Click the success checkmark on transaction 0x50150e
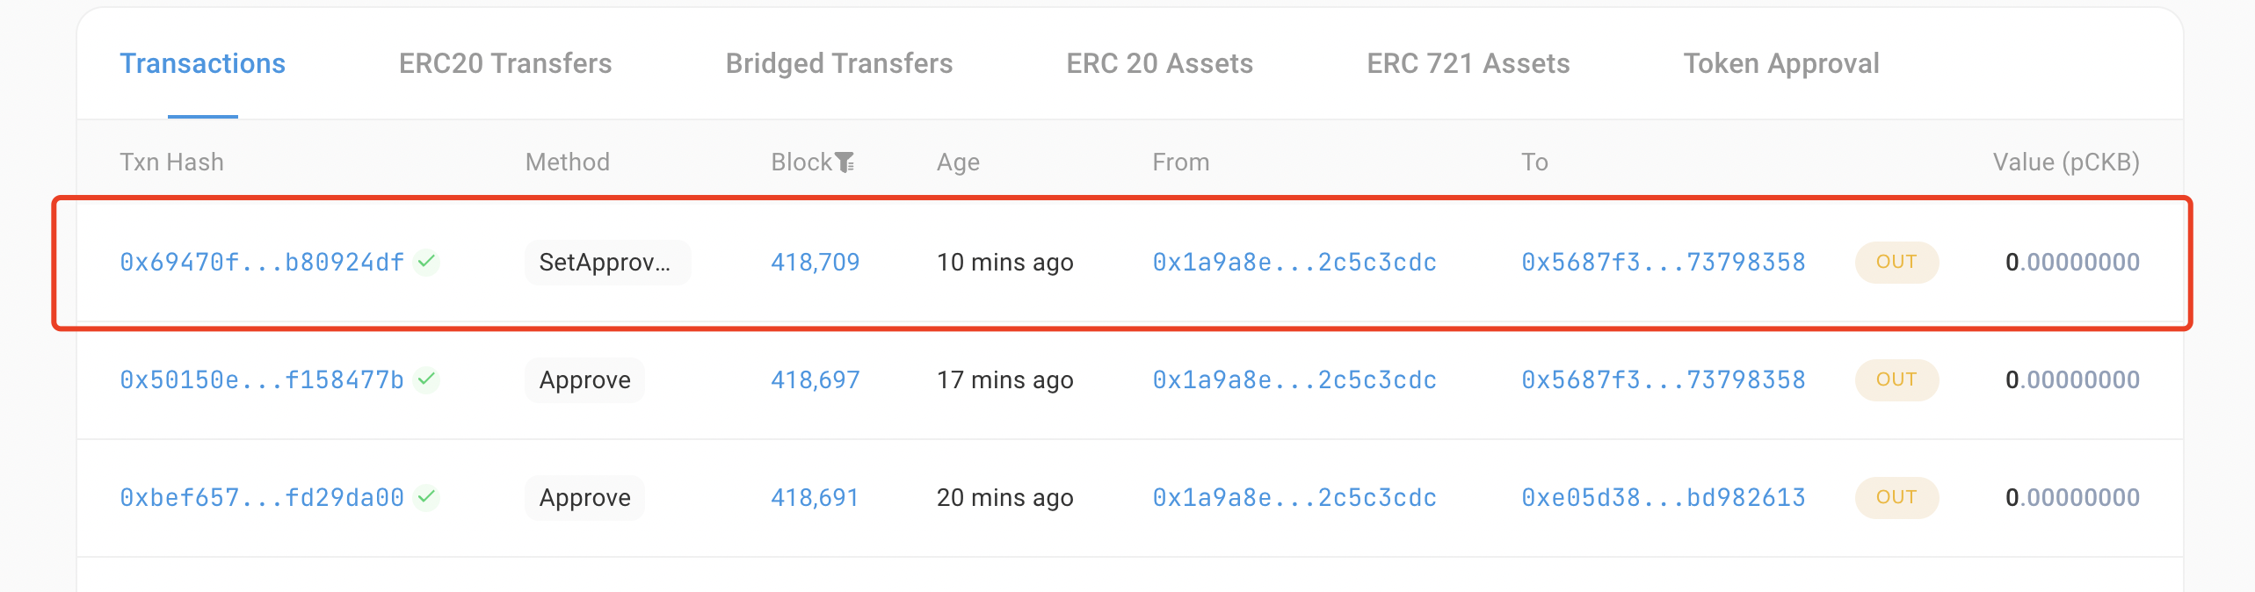 [425, 379]
